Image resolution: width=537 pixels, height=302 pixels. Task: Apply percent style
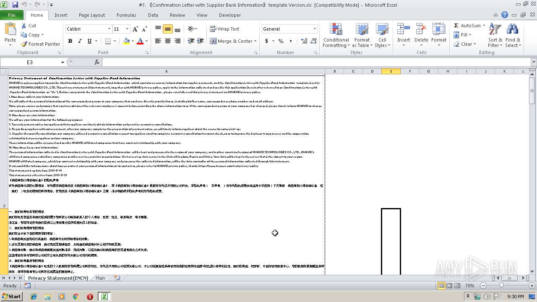tap(281, 41)
